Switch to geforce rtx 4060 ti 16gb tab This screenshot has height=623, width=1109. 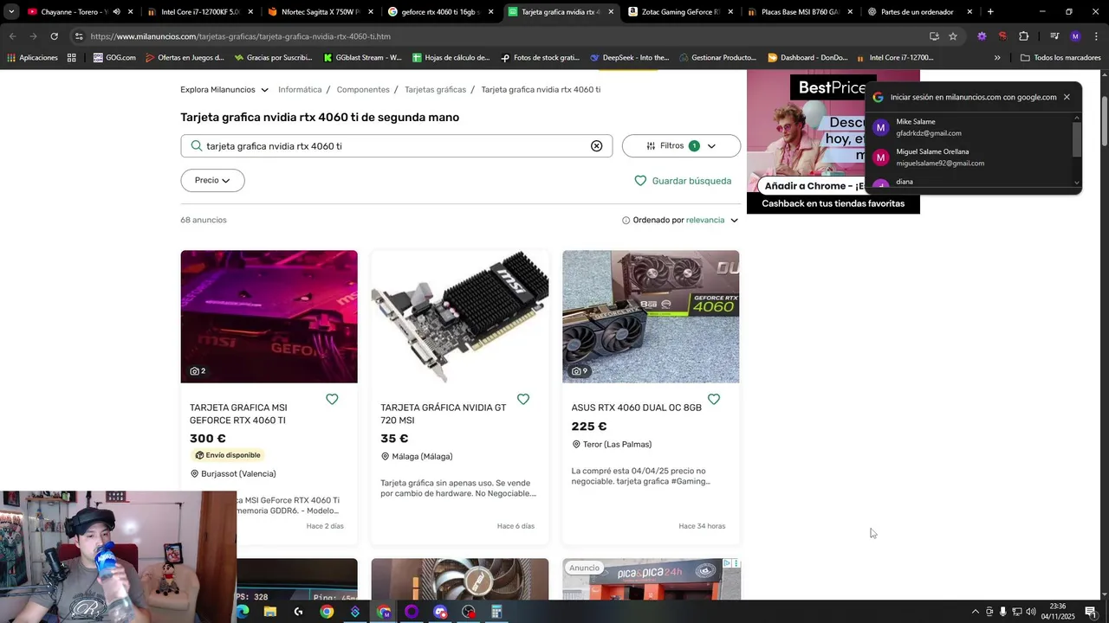[440, 12]
